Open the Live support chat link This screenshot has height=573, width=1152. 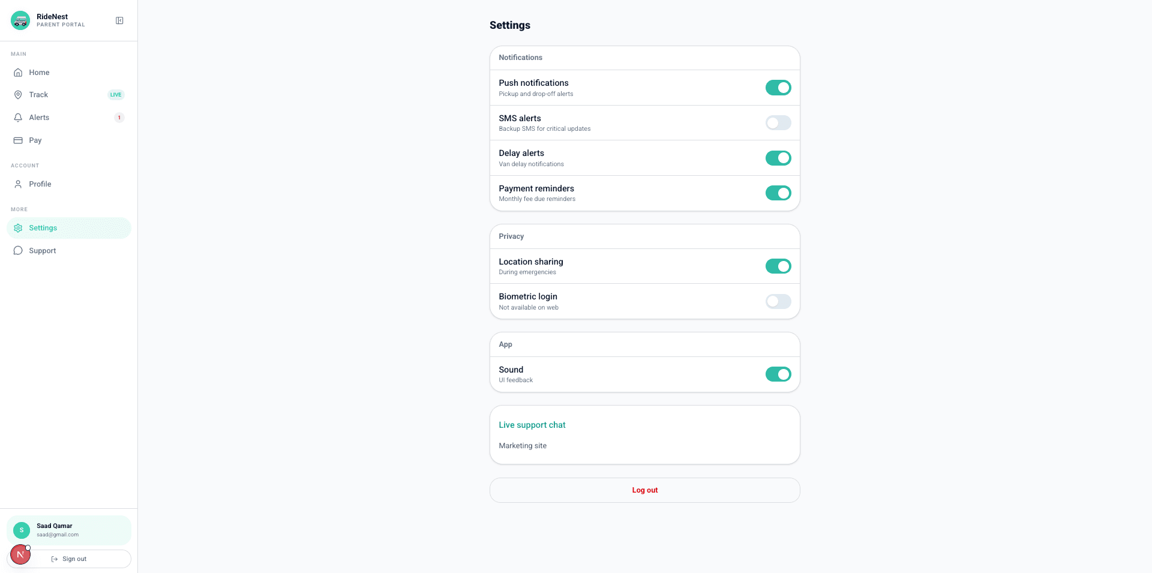pos(532,425)
